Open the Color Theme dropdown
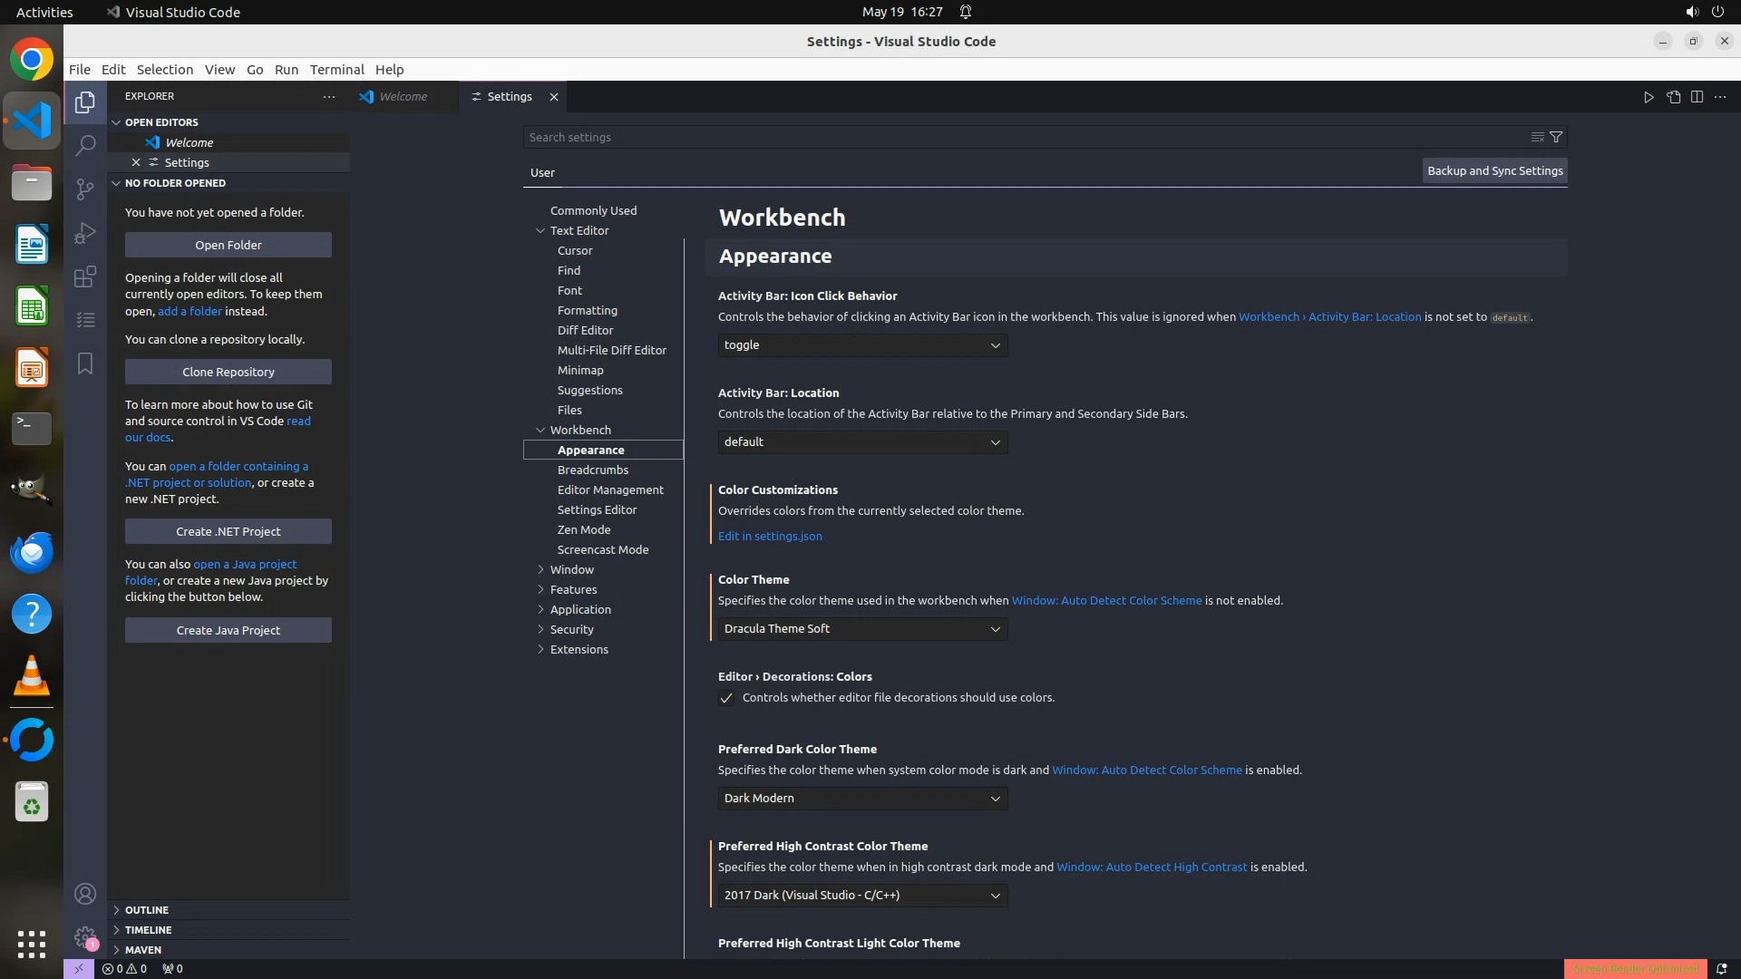1741x979 pixels. [862, 629]
